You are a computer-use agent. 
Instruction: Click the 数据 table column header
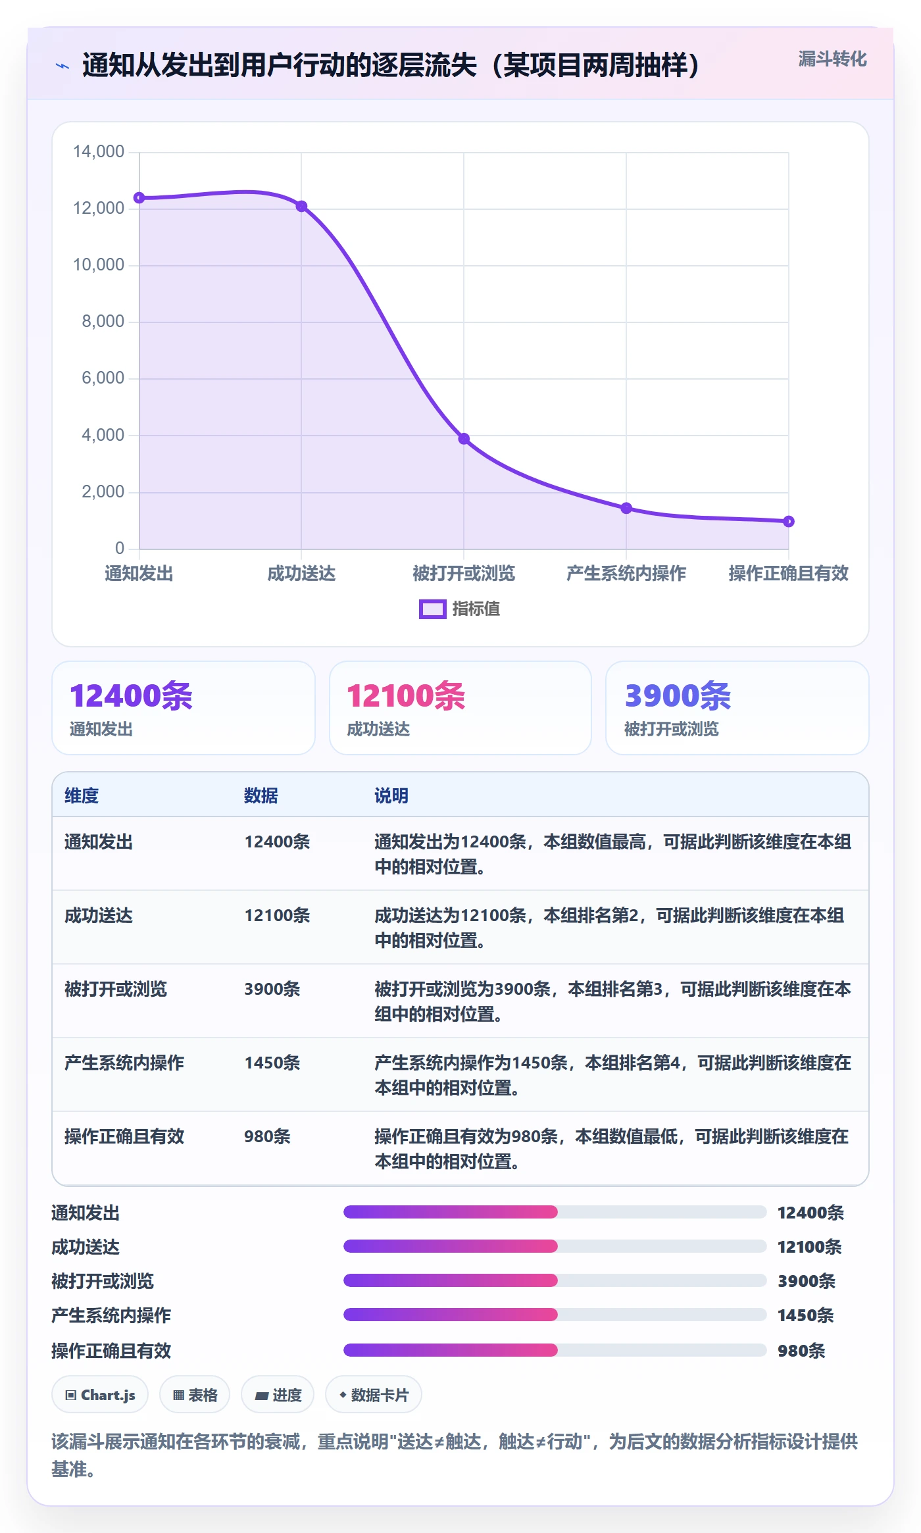261,795
